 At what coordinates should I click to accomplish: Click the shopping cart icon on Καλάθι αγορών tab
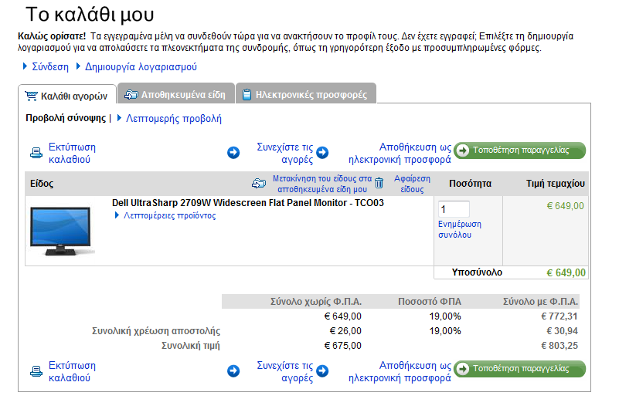31,96
